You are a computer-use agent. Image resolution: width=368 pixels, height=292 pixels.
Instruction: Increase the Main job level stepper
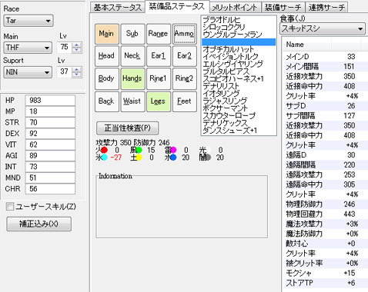click(x=77, y=45)
